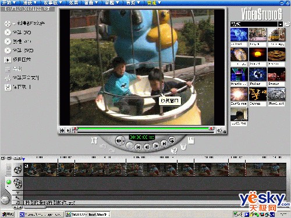Click the Create Sound File waveform icon
The image size is (291, 218).
tap(8, 78)
